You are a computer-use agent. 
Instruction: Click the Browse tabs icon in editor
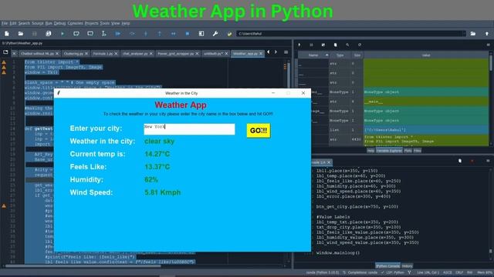[x=5, y=52]
